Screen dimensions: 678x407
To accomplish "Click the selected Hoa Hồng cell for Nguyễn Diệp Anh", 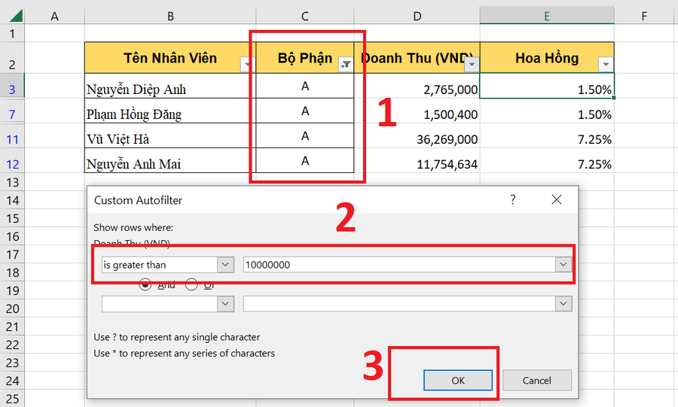I will 547,86.
